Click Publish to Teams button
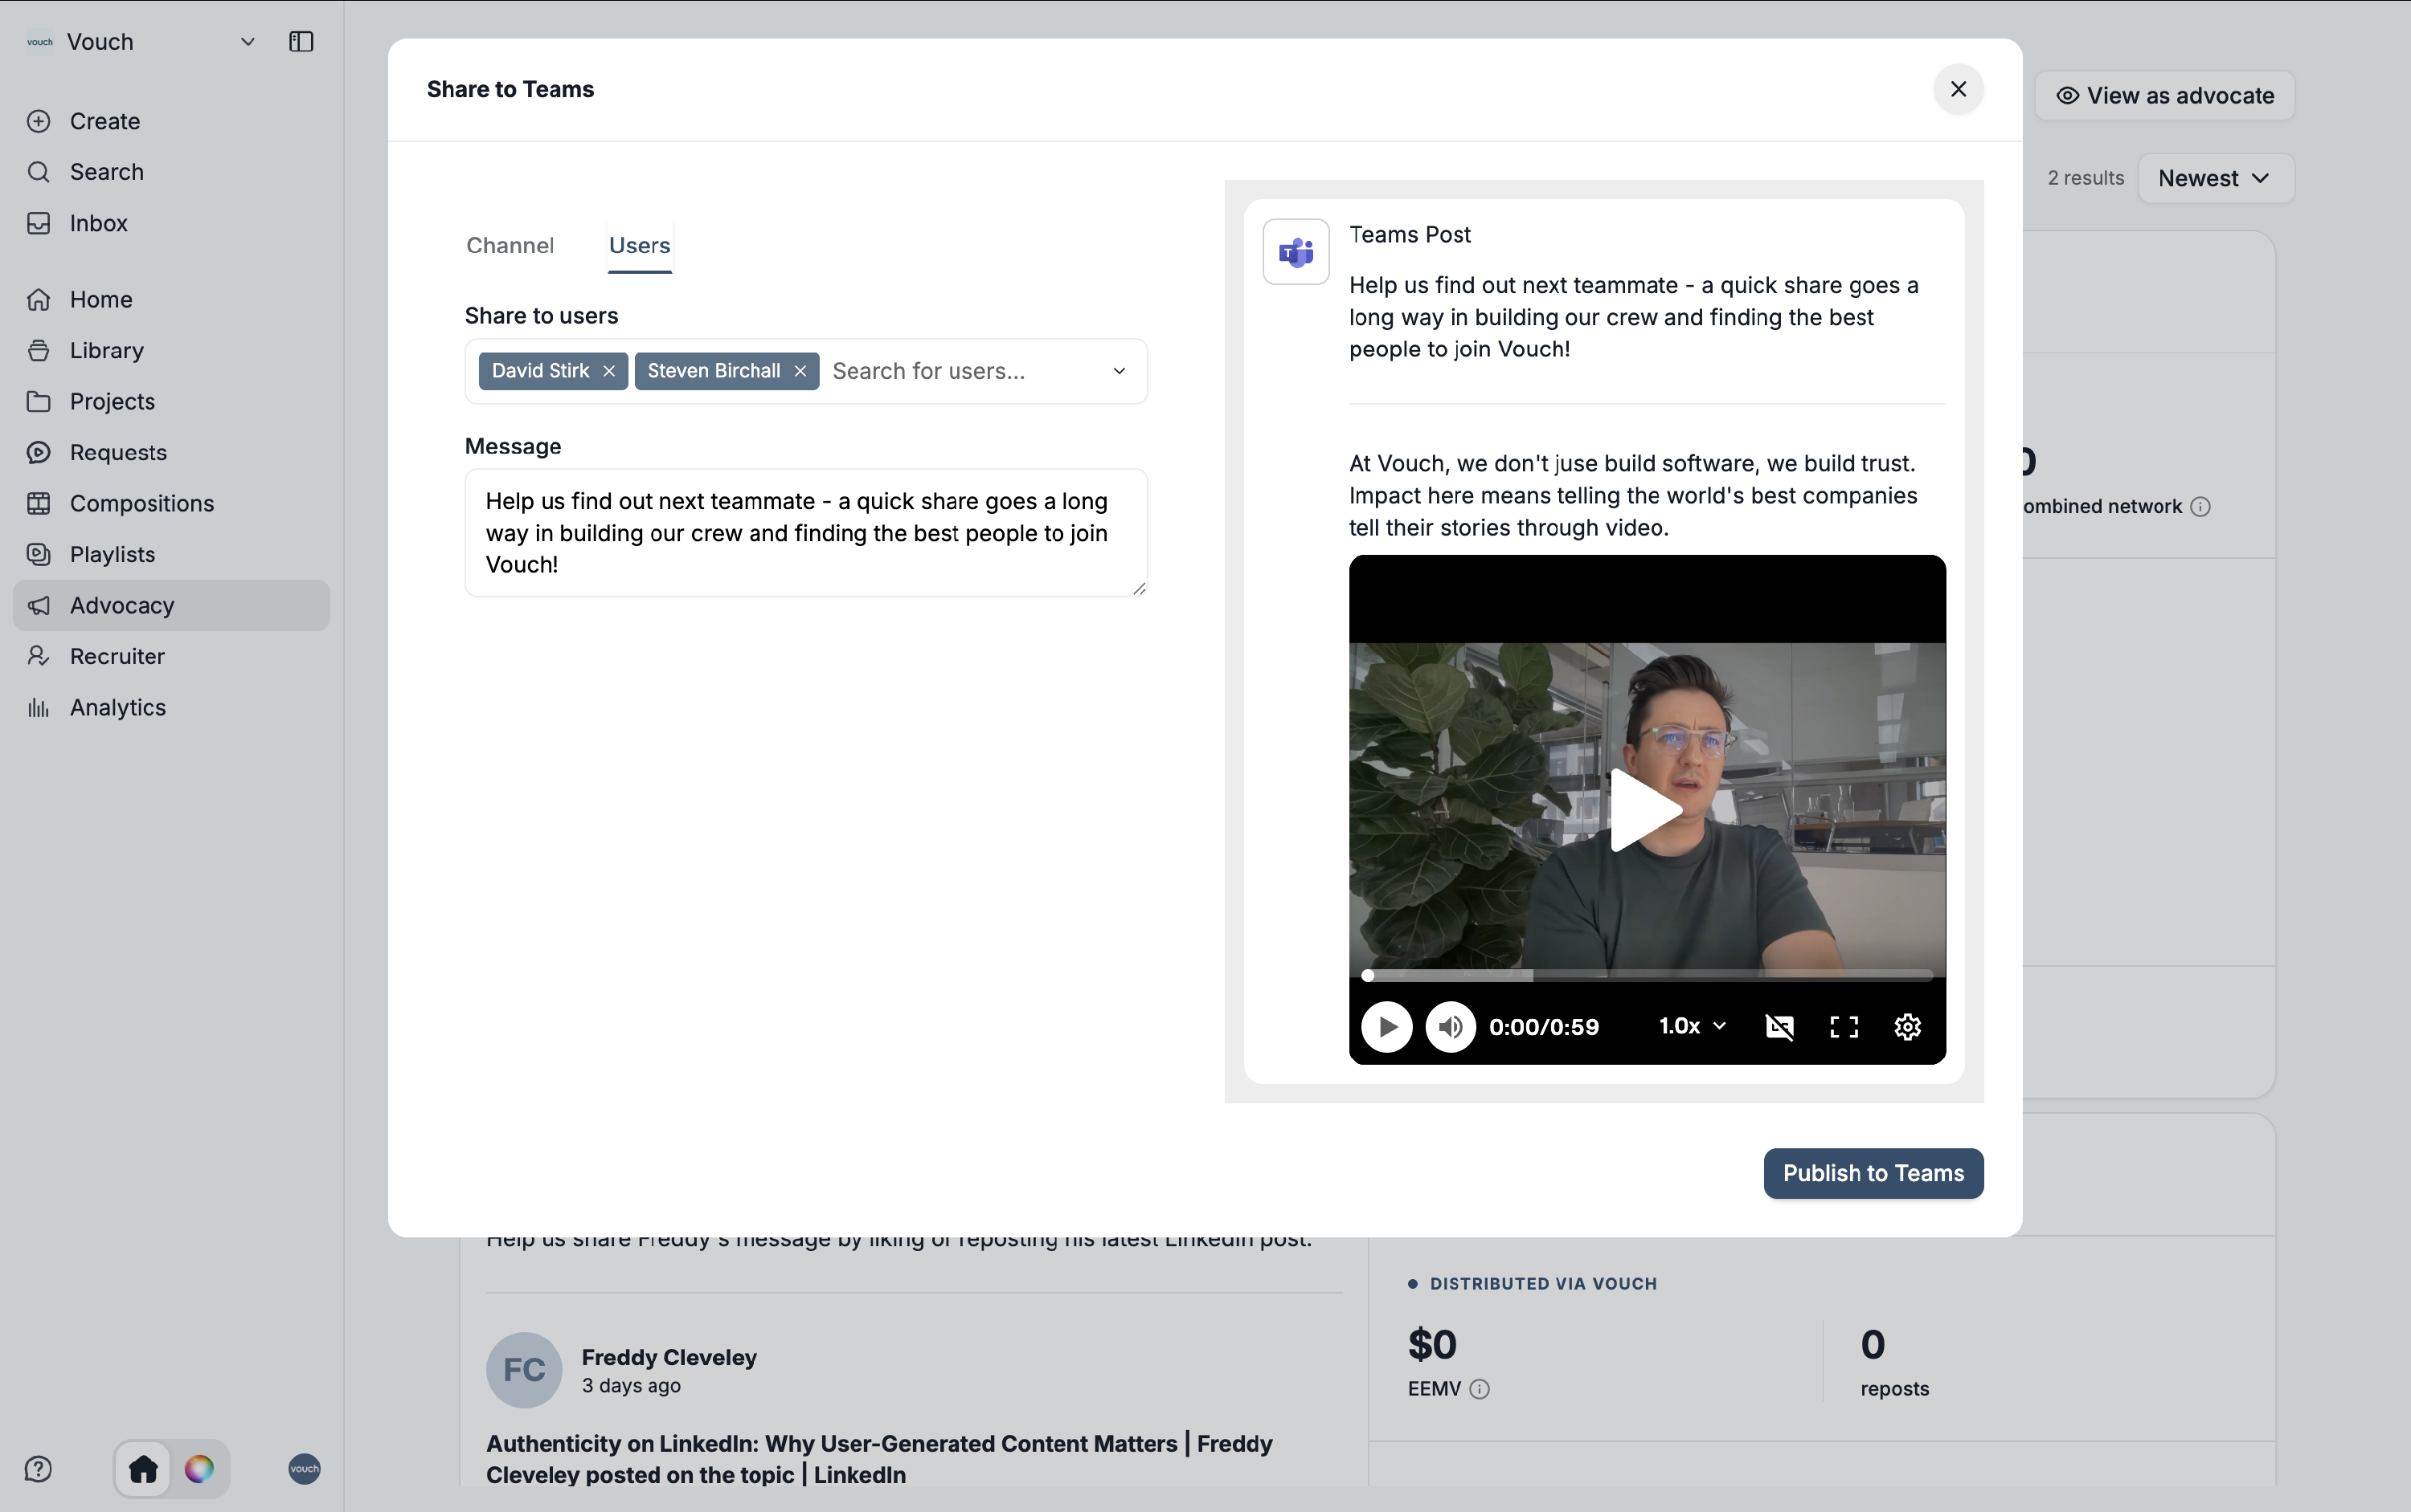Viewport: 2411px width, 1512px height. pos(1873,1173)
